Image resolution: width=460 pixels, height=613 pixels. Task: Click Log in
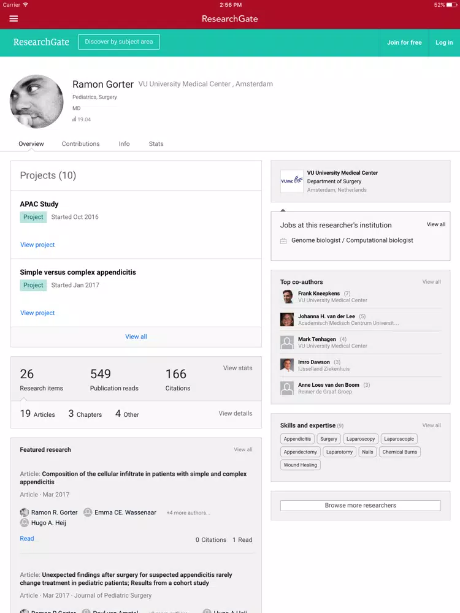[x=444, y=43]
